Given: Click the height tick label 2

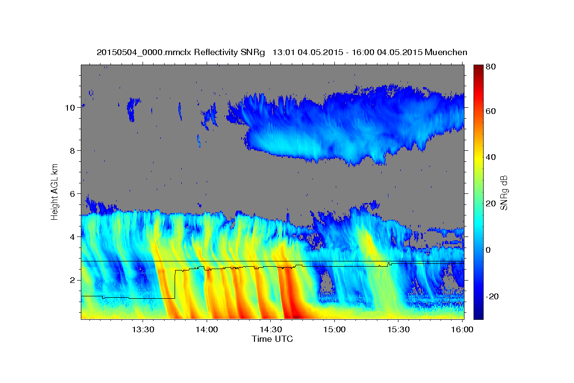Looking at the screenshot, I should 73,280.
